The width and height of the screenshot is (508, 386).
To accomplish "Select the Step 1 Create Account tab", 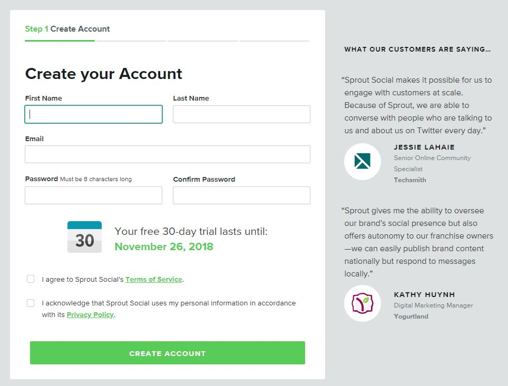I will click(67, 29).
